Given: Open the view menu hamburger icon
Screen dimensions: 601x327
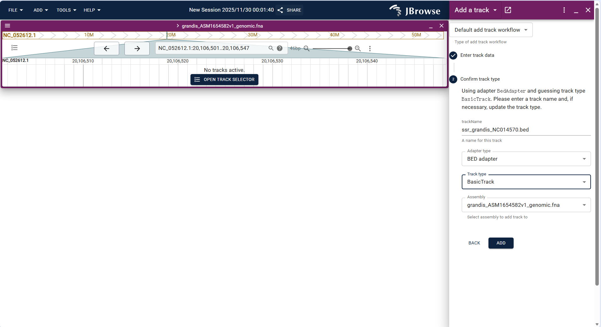Looking at the screenshot, I should (8, 25).
